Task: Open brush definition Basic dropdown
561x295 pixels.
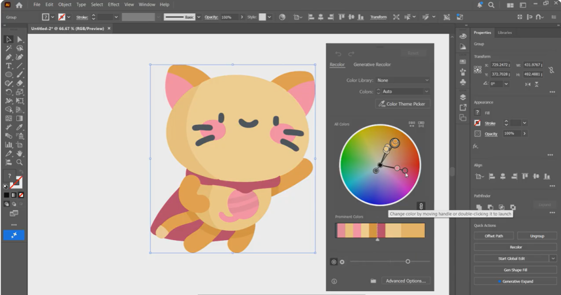Action: pyautogui.click(x=199, y=17)
